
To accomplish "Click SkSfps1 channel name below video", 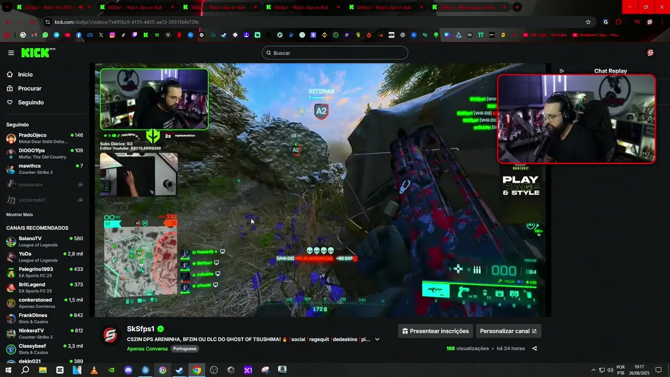I will tap(141, 329).
